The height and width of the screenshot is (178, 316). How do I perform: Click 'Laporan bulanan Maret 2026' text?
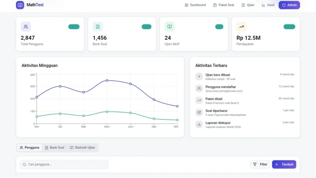click(x=223, y=127)
